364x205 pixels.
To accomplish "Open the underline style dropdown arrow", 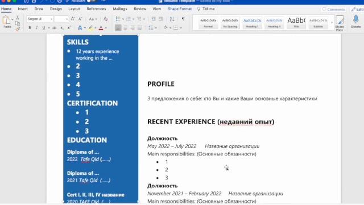I will point(49,28).
